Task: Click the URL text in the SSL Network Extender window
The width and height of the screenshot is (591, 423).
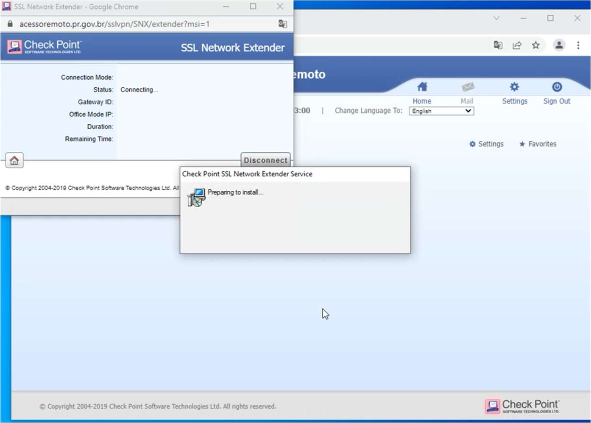Action: coord(114,24)
